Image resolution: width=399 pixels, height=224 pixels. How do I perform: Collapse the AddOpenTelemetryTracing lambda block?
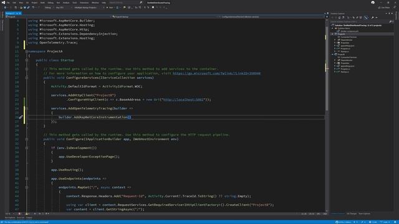coord(27,108)
